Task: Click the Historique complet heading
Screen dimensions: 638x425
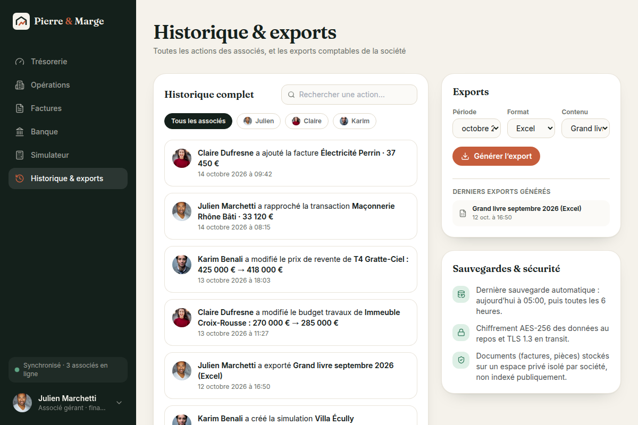Action: pyautogui.click(x=209, y=95)
